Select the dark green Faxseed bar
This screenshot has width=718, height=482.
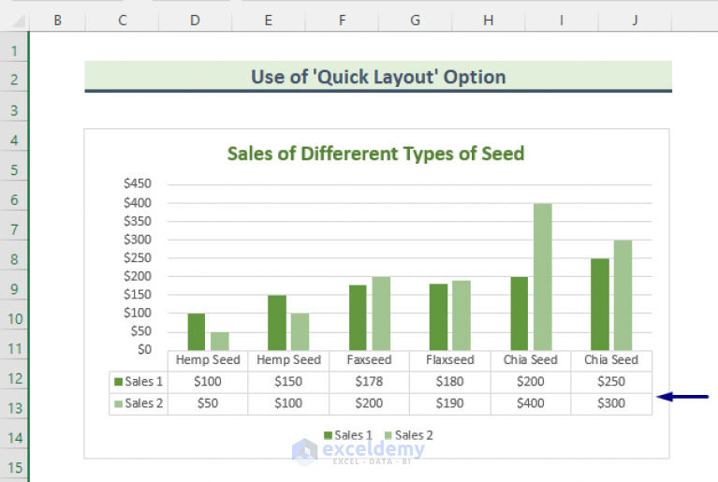click(358, 317)
